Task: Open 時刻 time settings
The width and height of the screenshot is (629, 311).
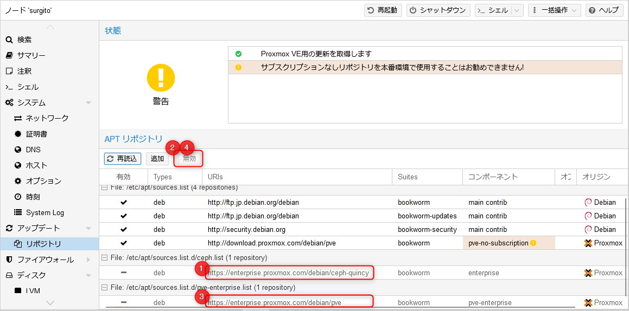Action: (x=33, y=197)
